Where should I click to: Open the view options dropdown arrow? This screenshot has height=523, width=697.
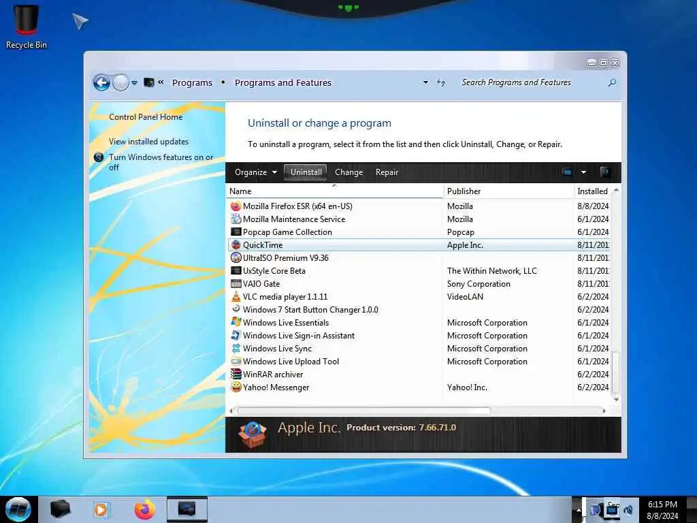click(583, 172)
